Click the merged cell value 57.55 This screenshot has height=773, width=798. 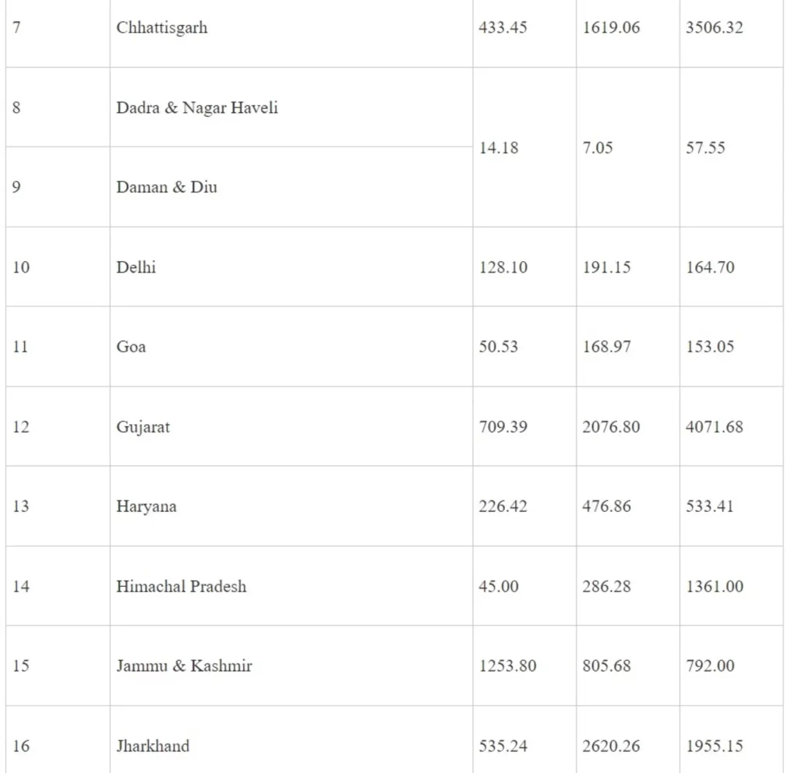point(705,147)
